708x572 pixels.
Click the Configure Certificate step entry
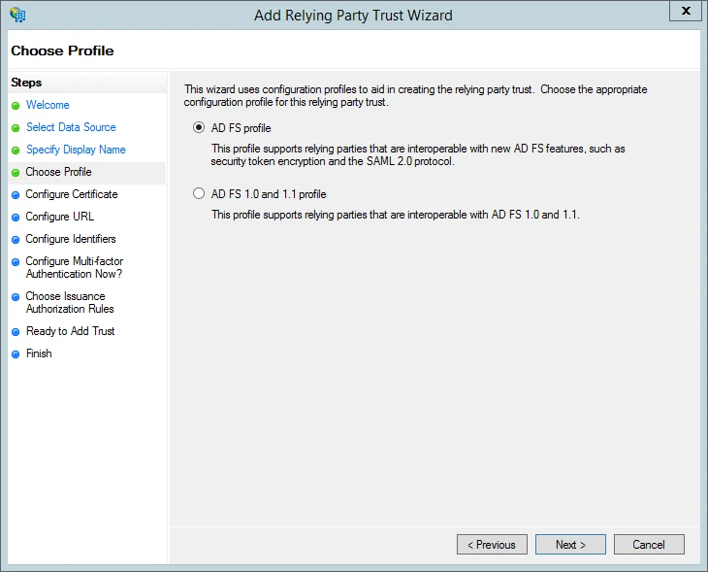coord(72,194)
